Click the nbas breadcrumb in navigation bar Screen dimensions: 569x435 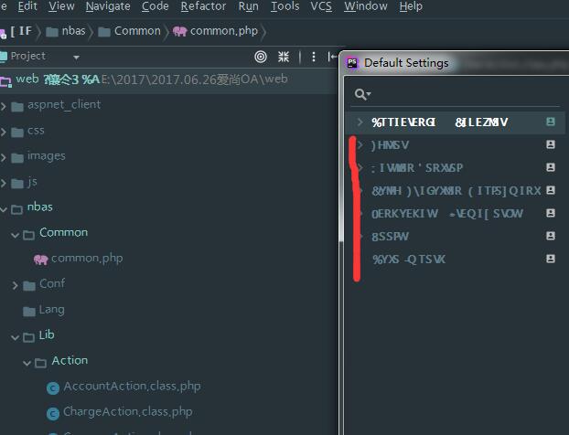click(x=66, y=31)
